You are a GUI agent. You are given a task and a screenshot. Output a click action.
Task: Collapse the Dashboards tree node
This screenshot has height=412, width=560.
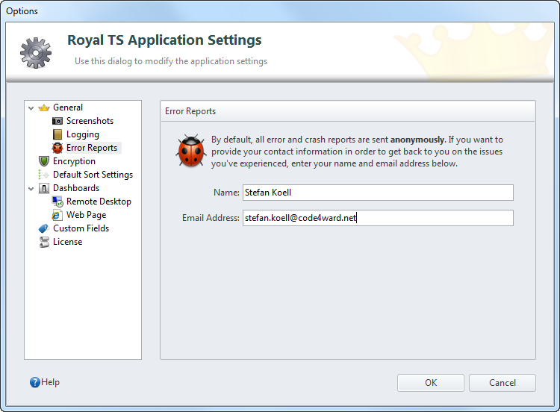31,189
